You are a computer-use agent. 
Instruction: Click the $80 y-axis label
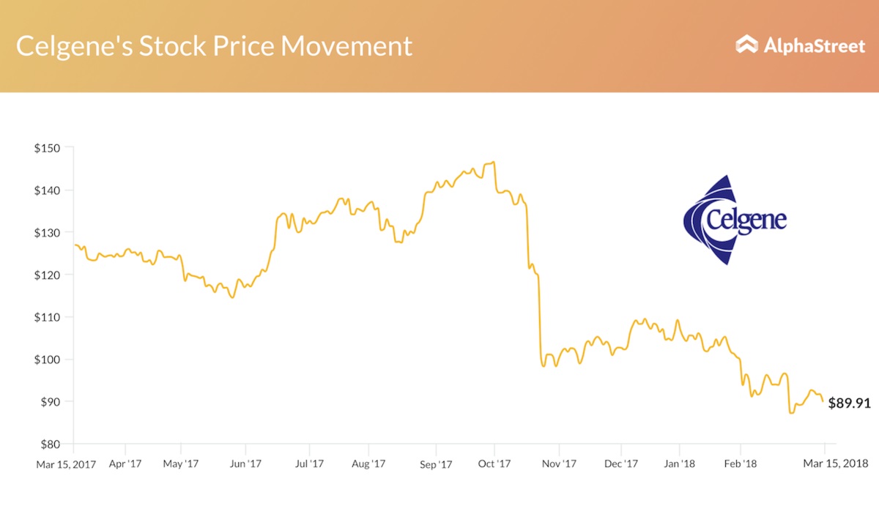pyautogui.click(x=51, y=445)
